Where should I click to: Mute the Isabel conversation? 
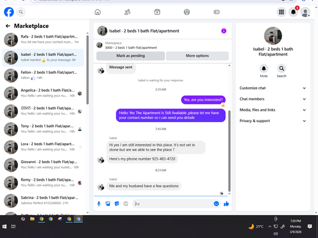264,68
